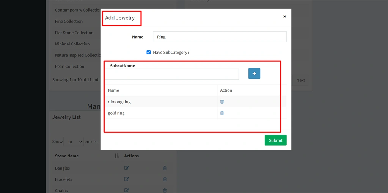Viewport: 388px width, 193px height.
Task: Submit the Add Jewelry form
Action: click(275, 140)
